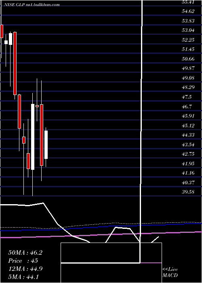Click the 49.87 price axis label
Screen dimensions: 202x283
[188, 68]
